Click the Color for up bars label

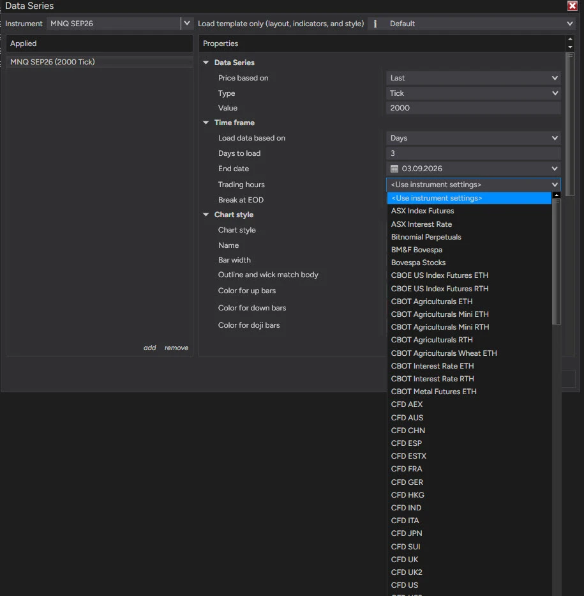point(247,291)
